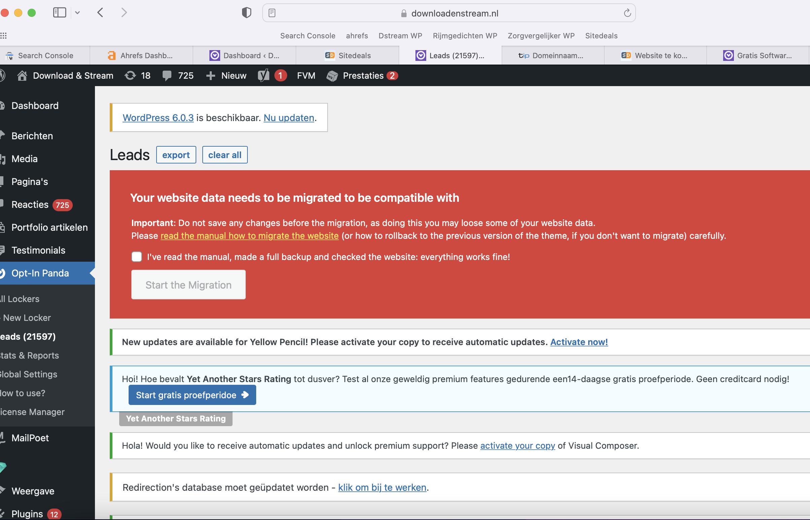
Task: Click the export button next to Leads
Action: (x=176, y=155)
